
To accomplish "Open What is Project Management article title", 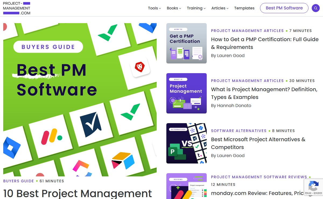I will (264, 93).
